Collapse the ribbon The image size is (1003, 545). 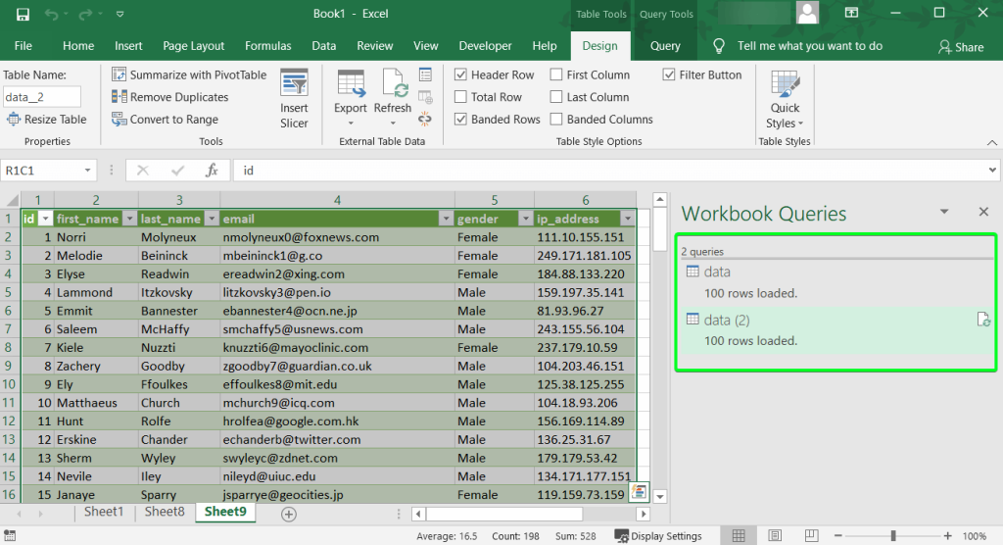click(x=991, y=142)
